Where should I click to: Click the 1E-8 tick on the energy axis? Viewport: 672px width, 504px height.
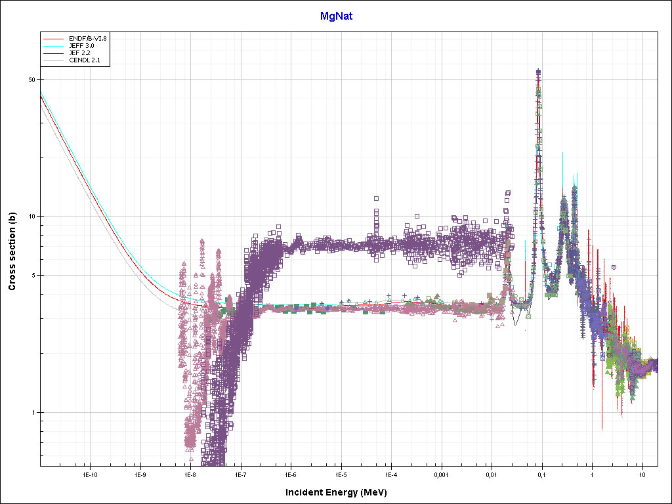pyautogui.click(x=190, y=474)
